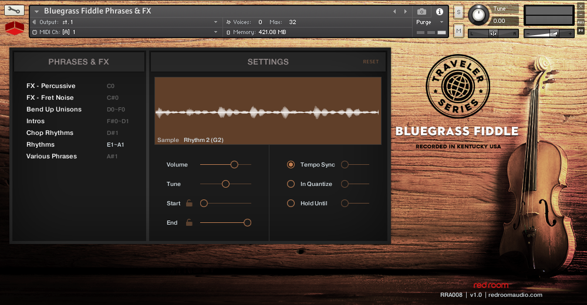This screenshot has height=305, width=587.
Task: Click the red Kontakt cube logo
Action: pos(15,28)
